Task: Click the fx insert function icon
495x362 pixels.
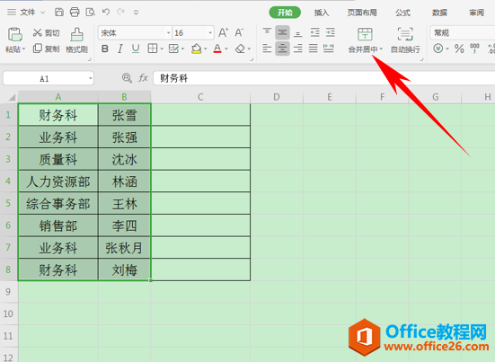Action: tap(143, 78)
